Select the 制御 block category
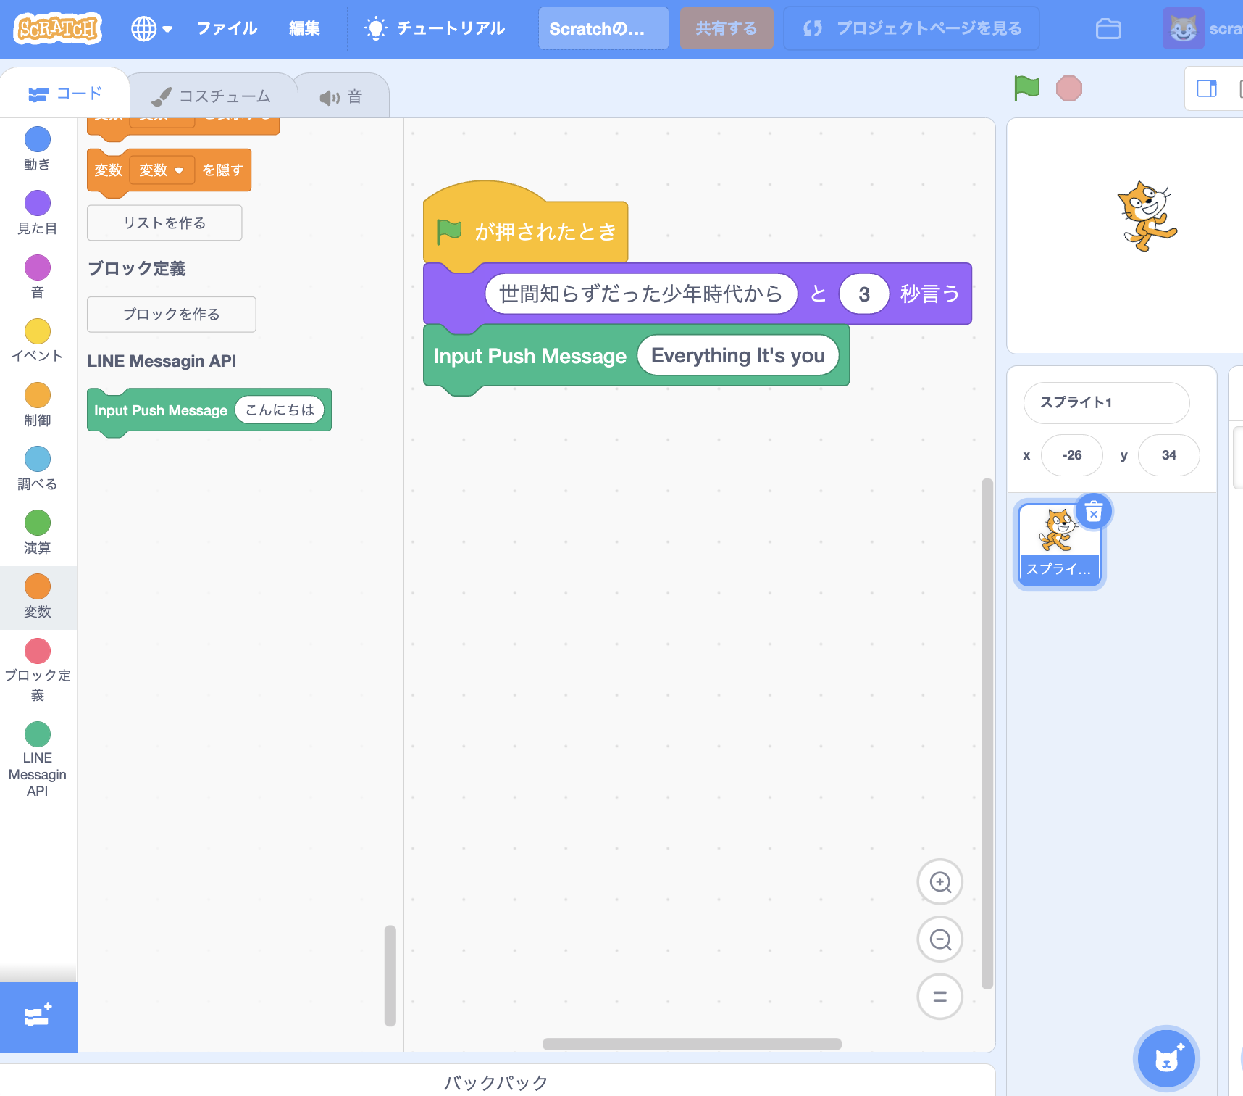Image resolution: width=1243 pixels, height=1096 pixels. click(x=38, y=404)
